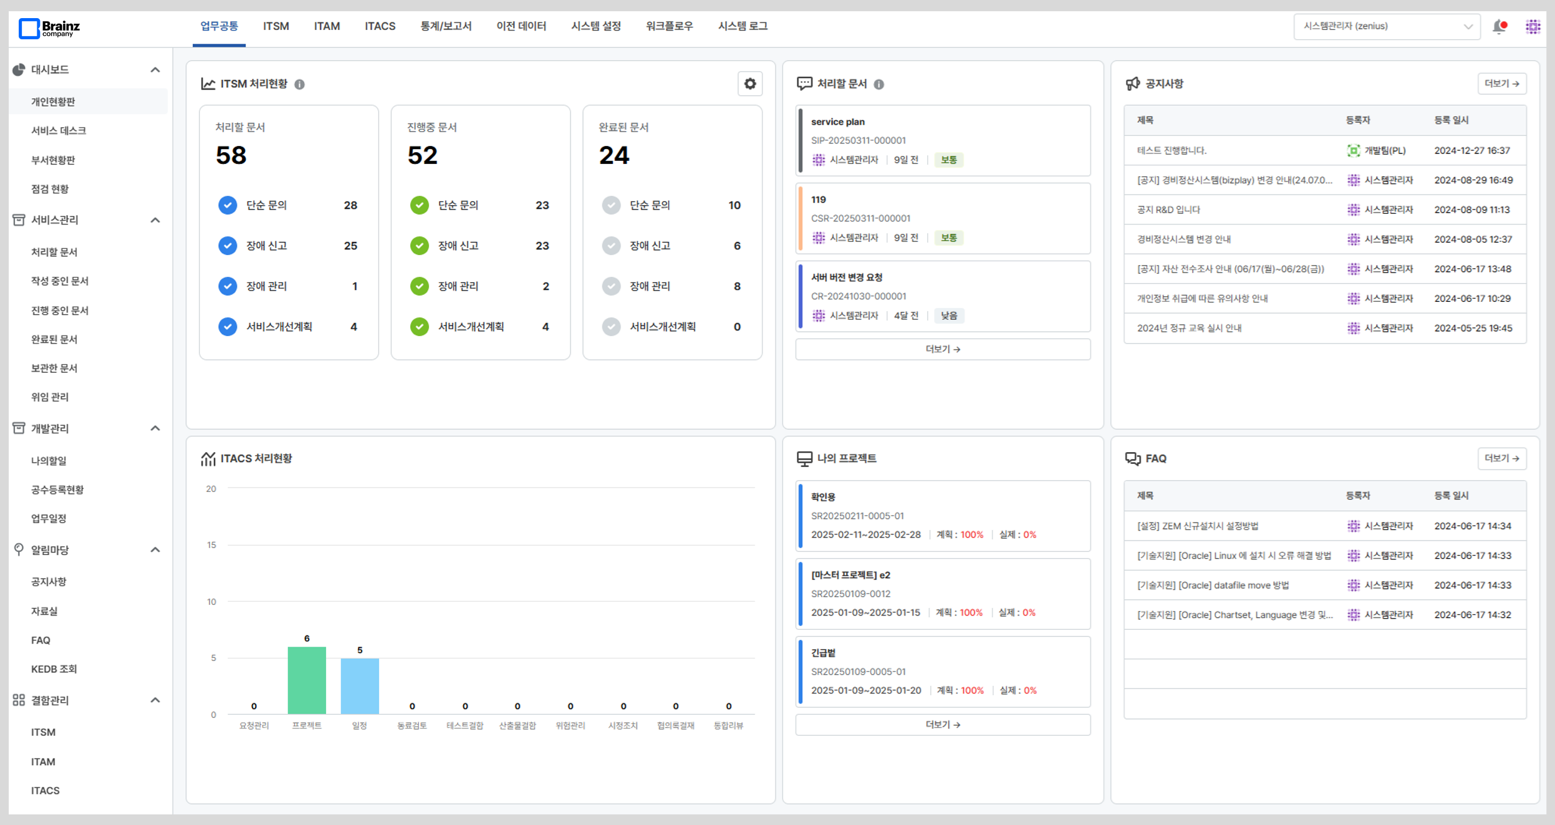Open the 이전 데이터 top tab
Image resolution: width=1555 pixels, height=825 pixels.
click(x=521, y=26)
